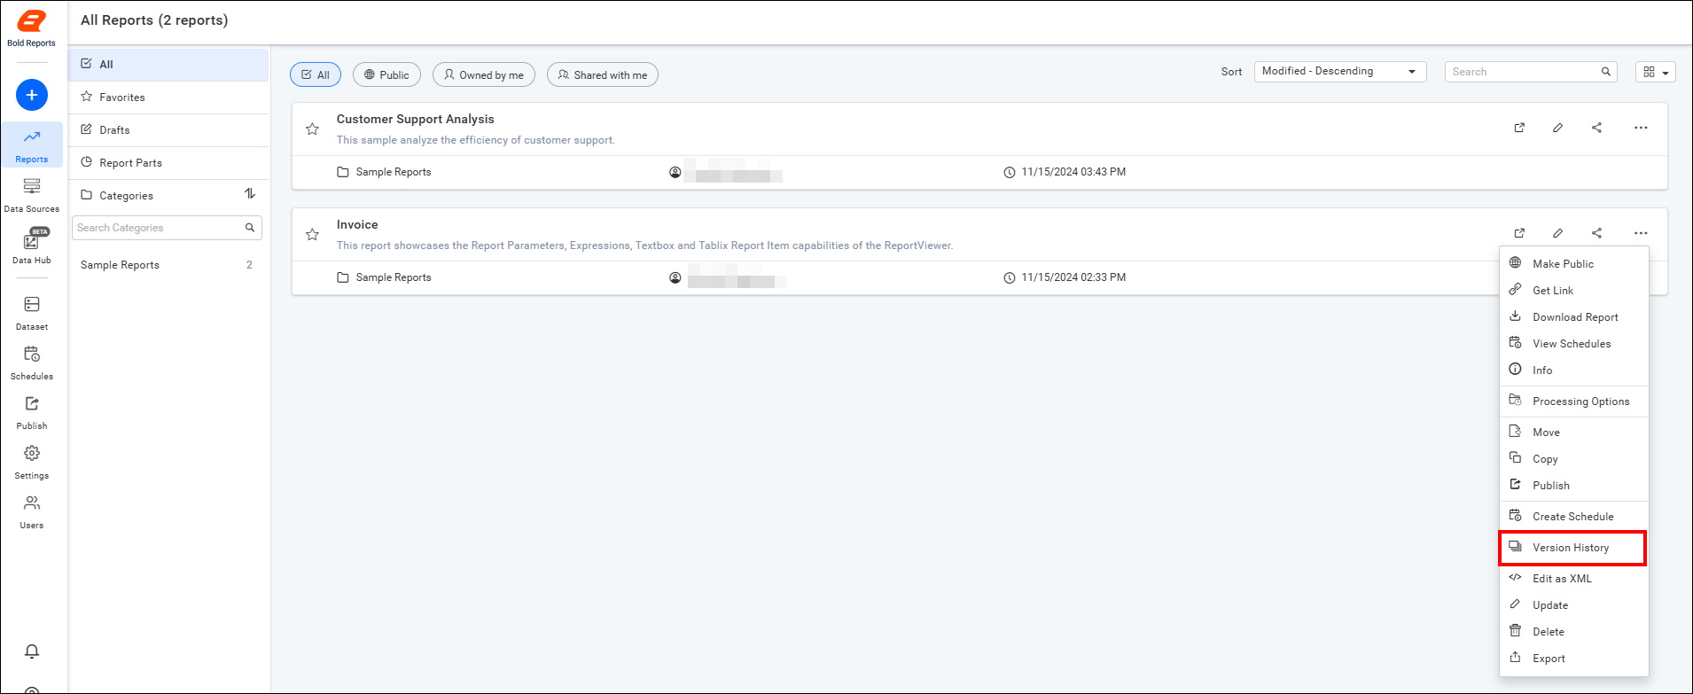Open Drafts in the left panel

(x=168, y=130)
